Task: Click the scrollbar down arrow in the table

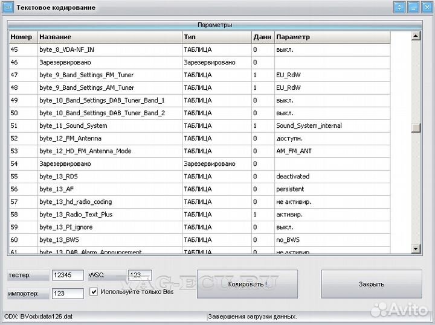Action: pyautogui.click(x=416, y=248)
